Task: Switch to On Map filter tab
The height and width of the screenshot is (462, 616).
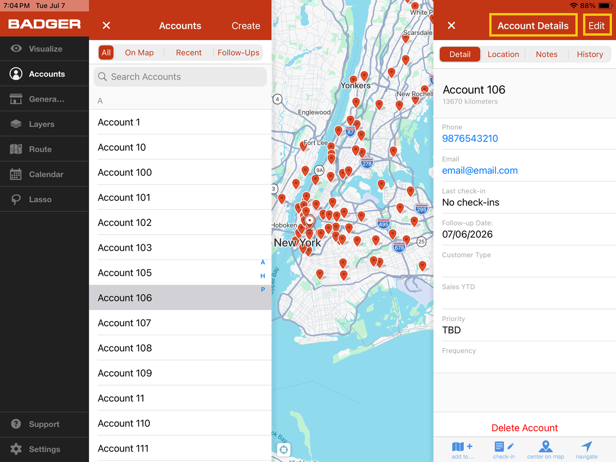Action: (139, 52)
